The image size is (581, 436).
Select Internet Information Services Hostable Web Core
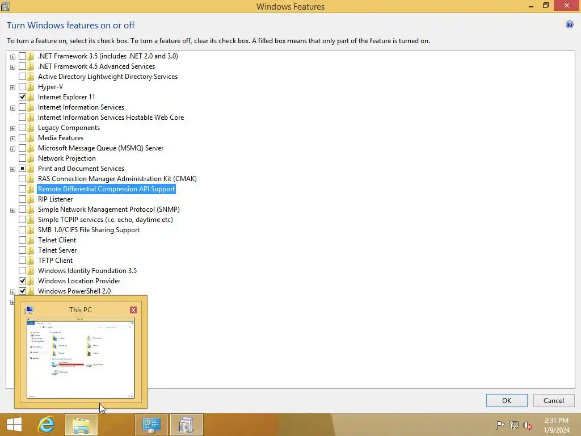tap(111, 117)
